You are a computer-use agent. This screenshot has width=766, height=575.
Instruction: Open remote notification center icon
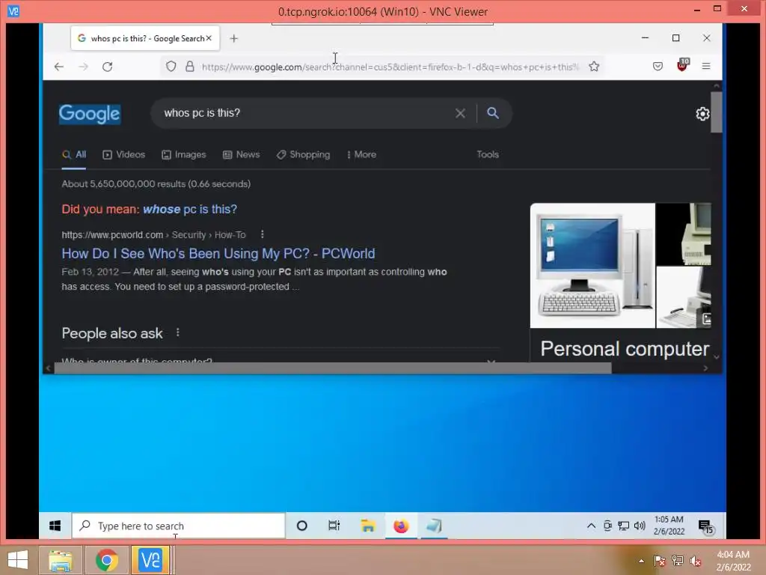point(706,526)
